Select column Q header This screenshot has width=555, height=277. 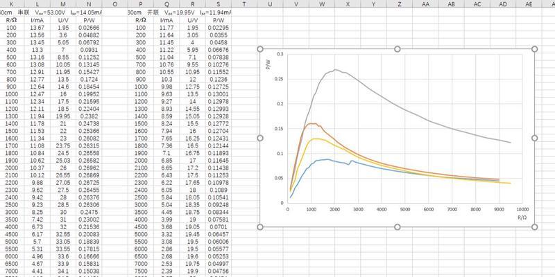[x=166, y=4]
